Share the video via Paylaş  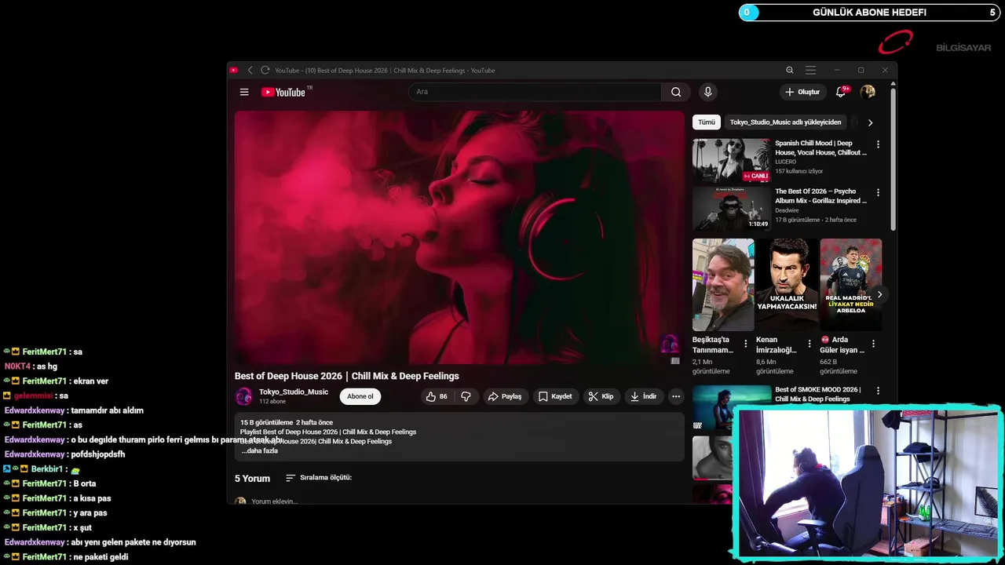coord(505,396)
